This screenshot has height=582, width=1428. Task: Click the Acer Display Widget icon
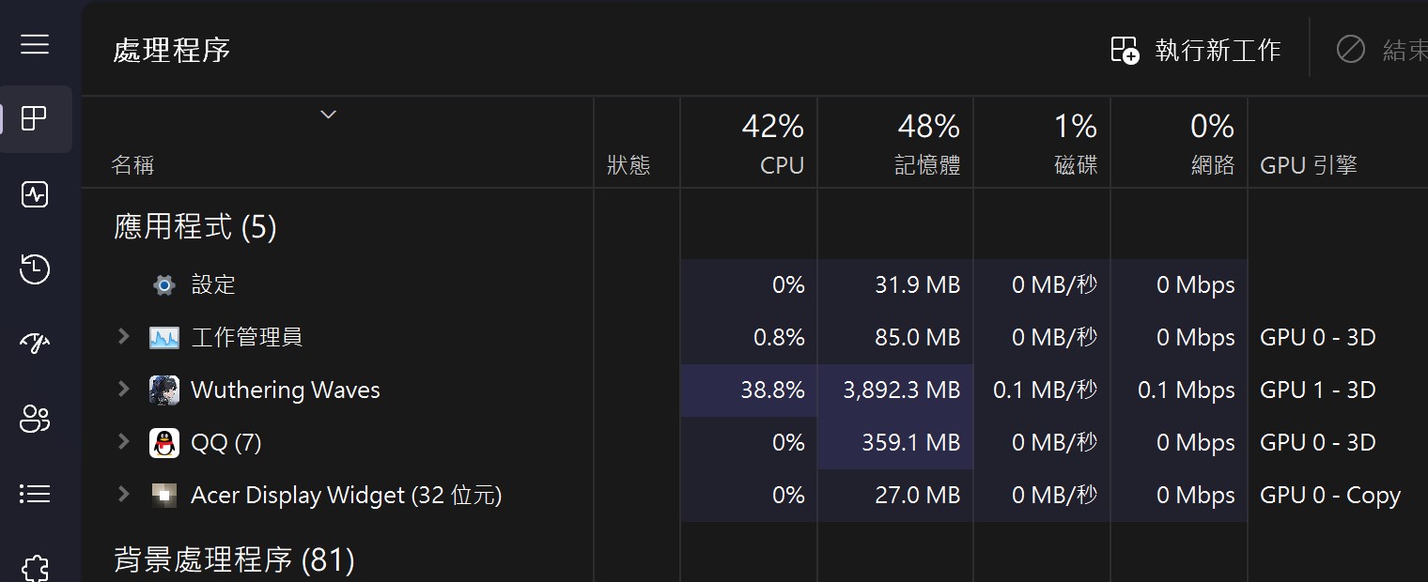(x=164, y=495)
